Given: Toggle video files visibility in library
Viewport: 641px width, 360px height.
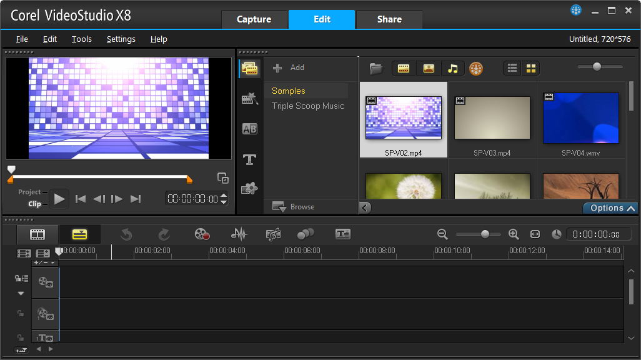Looking at the screenshot, I should (404, 68).
